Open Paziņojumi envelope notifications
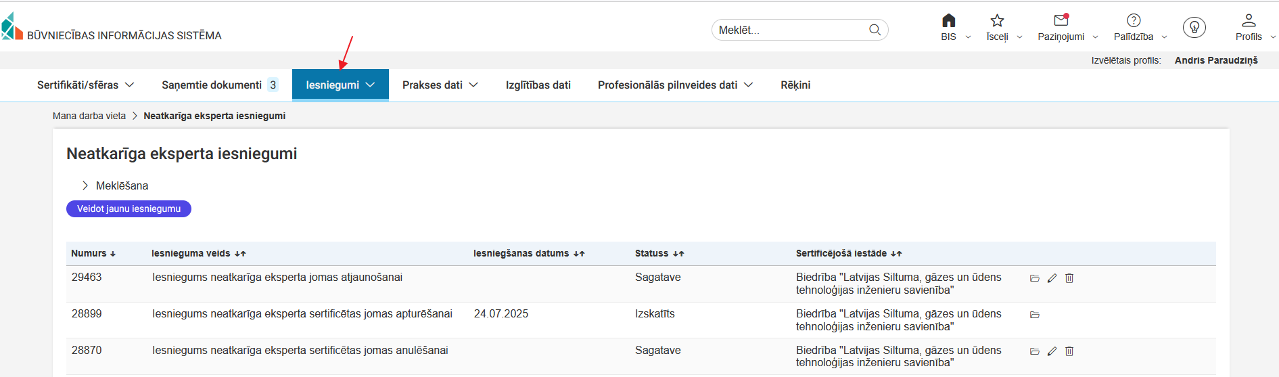The width and height of the screenshot is (1279, 377). (x=1061, y=21)
